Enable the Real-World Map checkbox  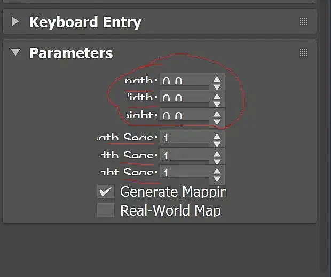pyautogui.click(x=106, y=210)
